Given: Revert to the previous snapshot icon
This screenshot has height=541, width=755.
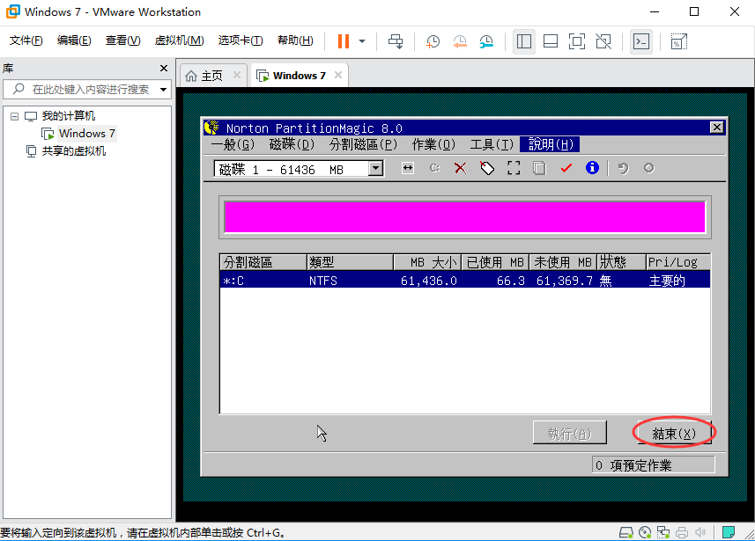Looking at the screenshot, I should point(460,41).
